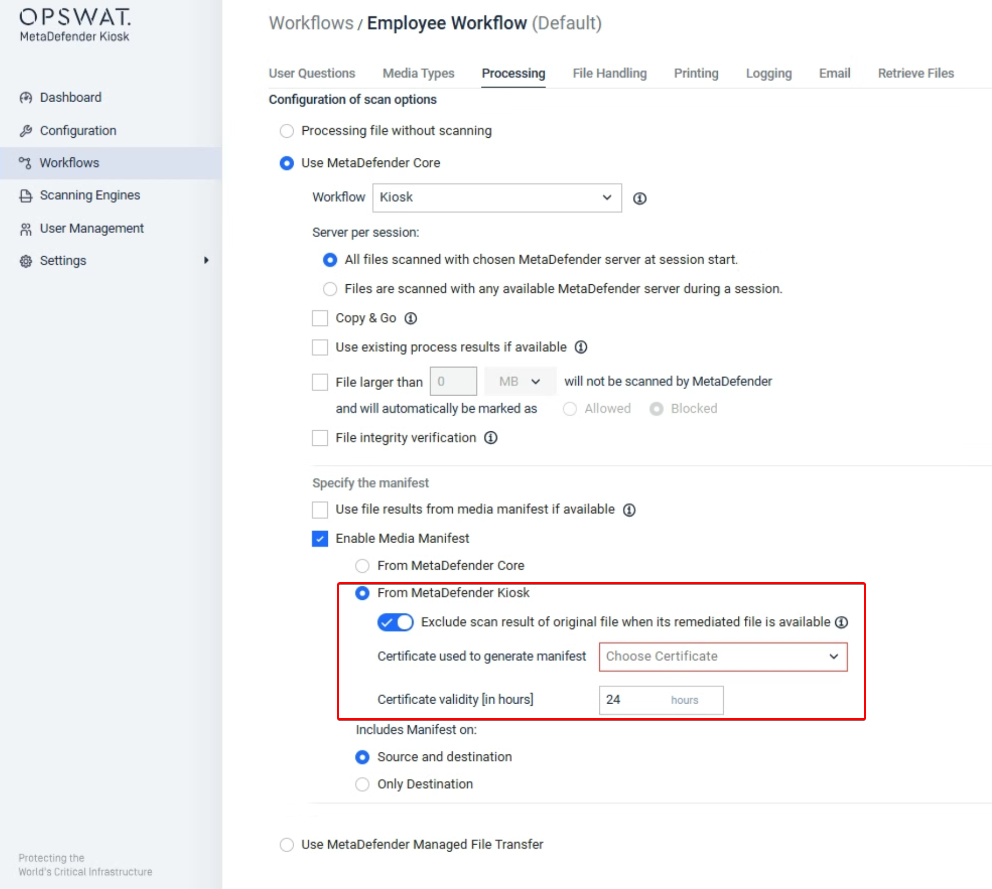The image size is (992, 889).
Task: Show info for File integrity verification
Action: pyautogui.click(x=491, y=438)
